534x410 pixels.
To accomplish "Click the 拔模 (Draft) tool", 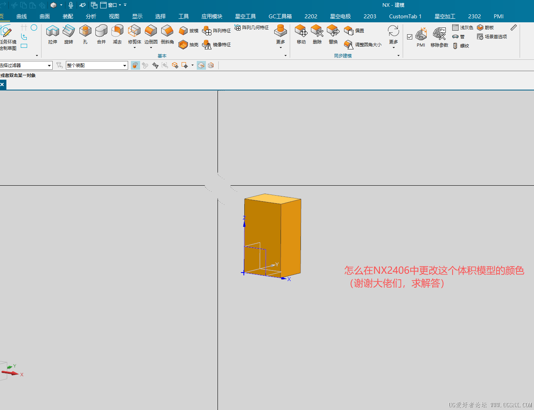I will [189, 31].
